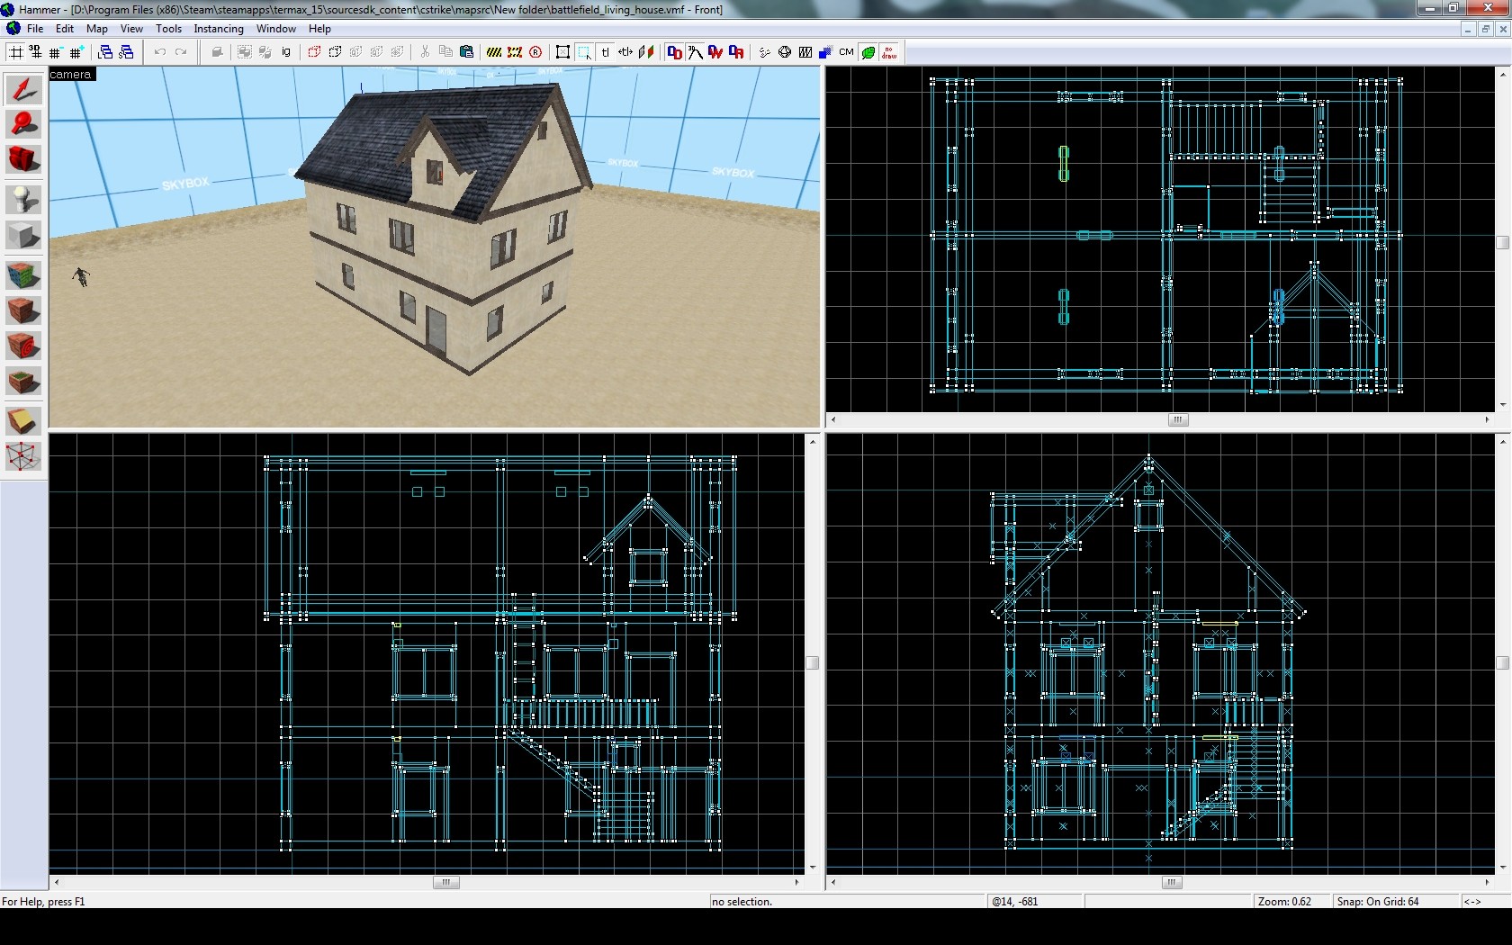Toggle the 3D grid display
The image size is (1512, 945).
click(36, 52)
